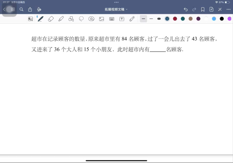Select the text box tool

(x=122, y=19)
